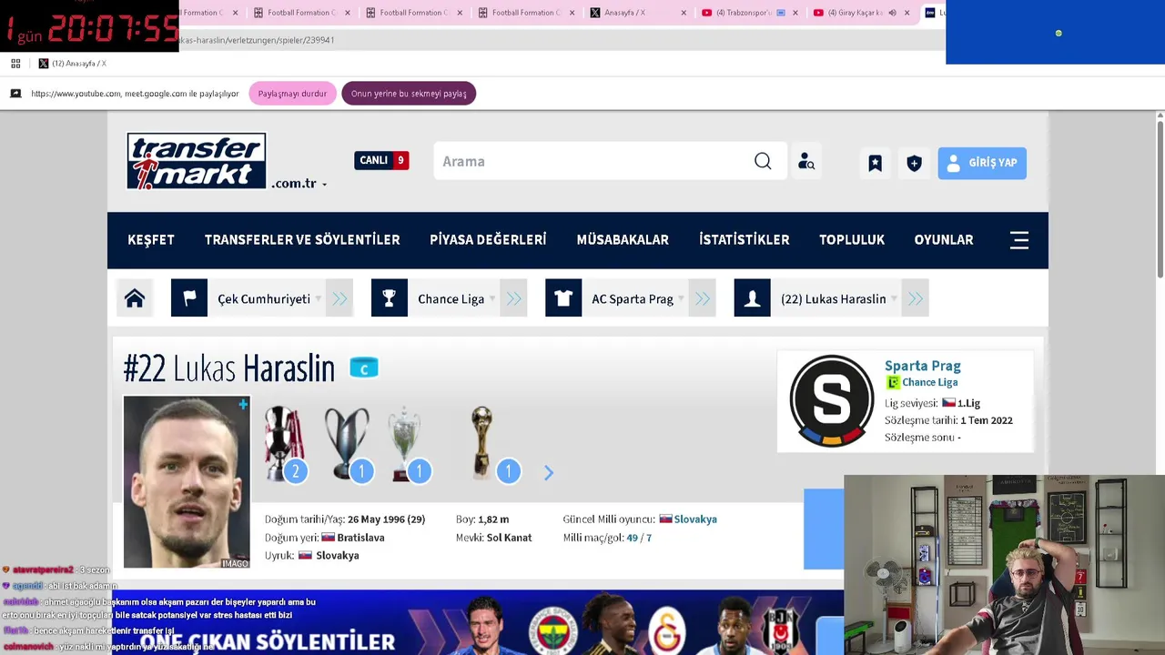Open the Slovakya national team link

coord(695,519)
